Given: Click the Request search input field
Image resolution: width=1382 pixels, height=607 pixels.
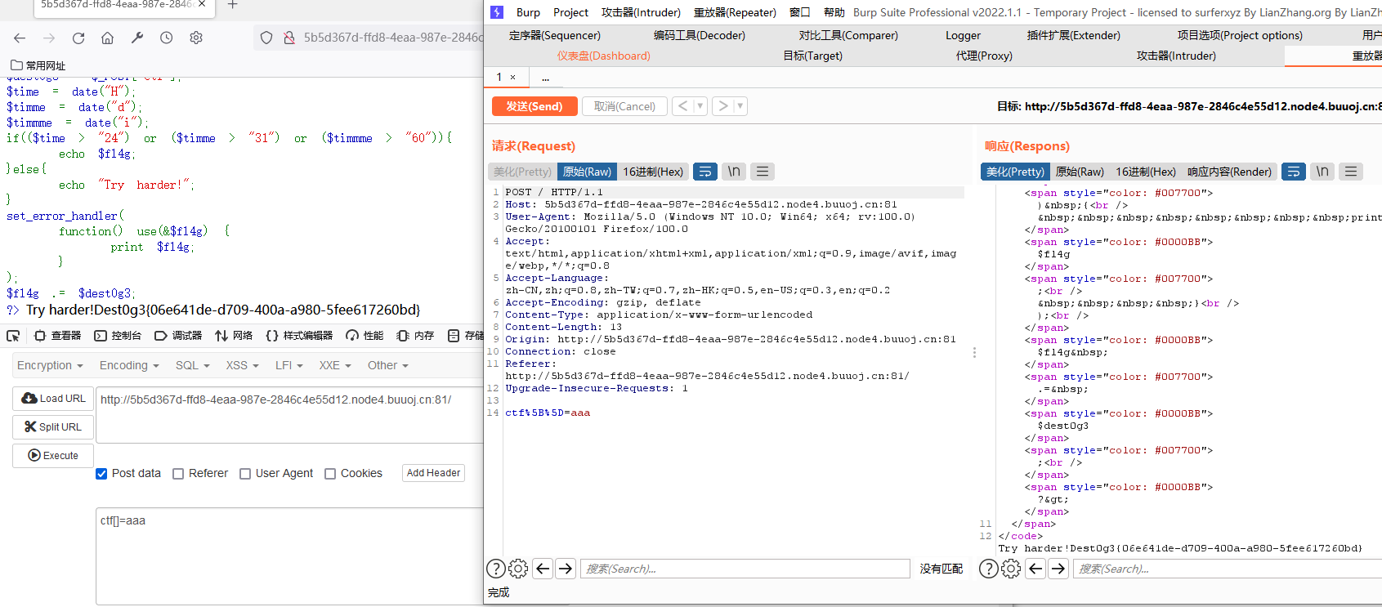Looking at the screenshot, I should click(745, 569).
